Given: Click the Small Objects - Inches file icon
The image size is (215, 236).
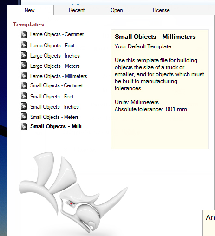Looking at the screenshot, I should coord(24,106).
